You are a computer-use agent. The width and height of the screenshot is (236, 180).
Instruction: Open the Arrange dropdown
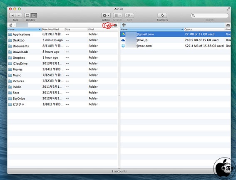(x=117, y=15)
